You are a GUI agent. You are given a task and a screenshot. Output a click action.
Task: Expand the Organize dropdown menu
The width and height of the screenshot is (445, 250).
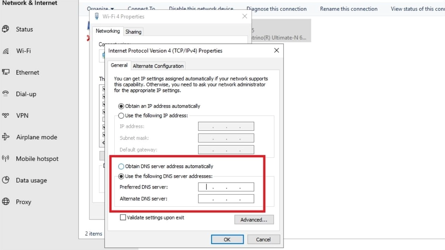[100, 9]
